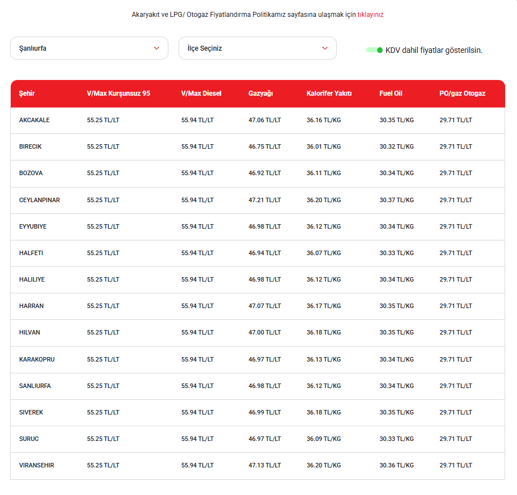Open the Şanlıurfa city dropdown
The image size is (517, 495).
pos(90,48)
